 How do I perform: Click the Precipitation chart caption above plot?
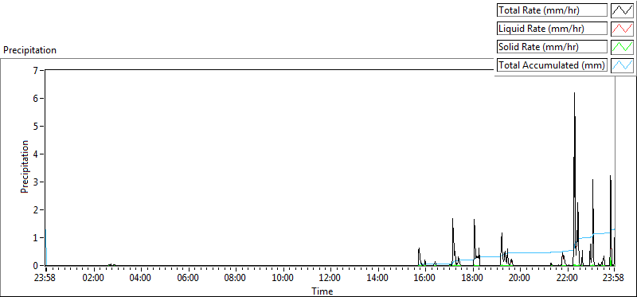(x=29, y=50)
